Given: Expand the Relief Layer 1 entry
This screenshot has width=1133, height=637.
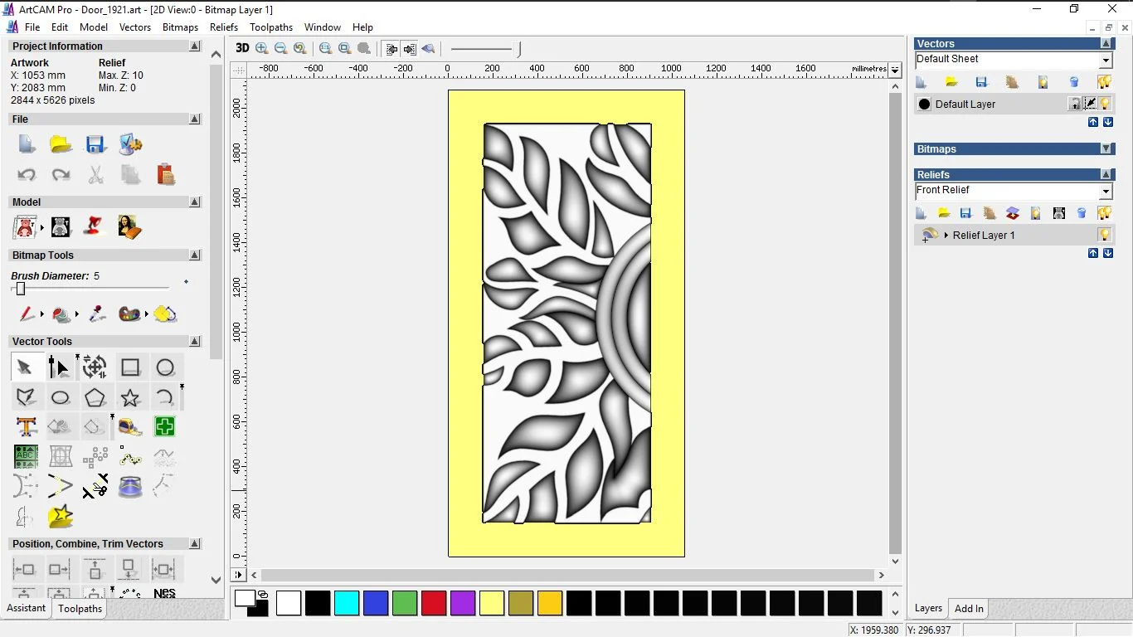Looking at the screenshot, I should tap(946, 235).
